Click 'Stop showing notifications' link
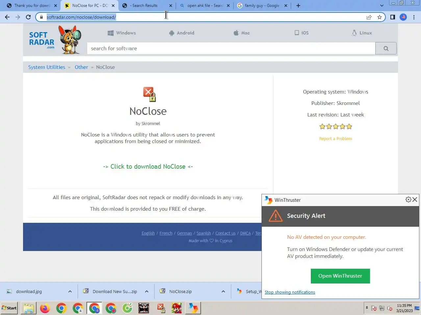Image resolution: width=421 pixels, height=315 pixels. 290,292
